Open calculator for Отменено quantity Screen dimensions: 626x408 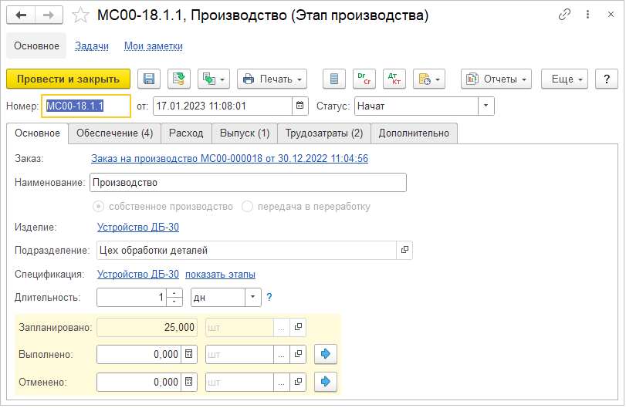[x=189, y=382]
